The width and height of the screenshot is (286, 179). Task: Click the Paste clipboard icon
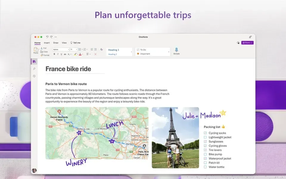(x=36, y=50)
